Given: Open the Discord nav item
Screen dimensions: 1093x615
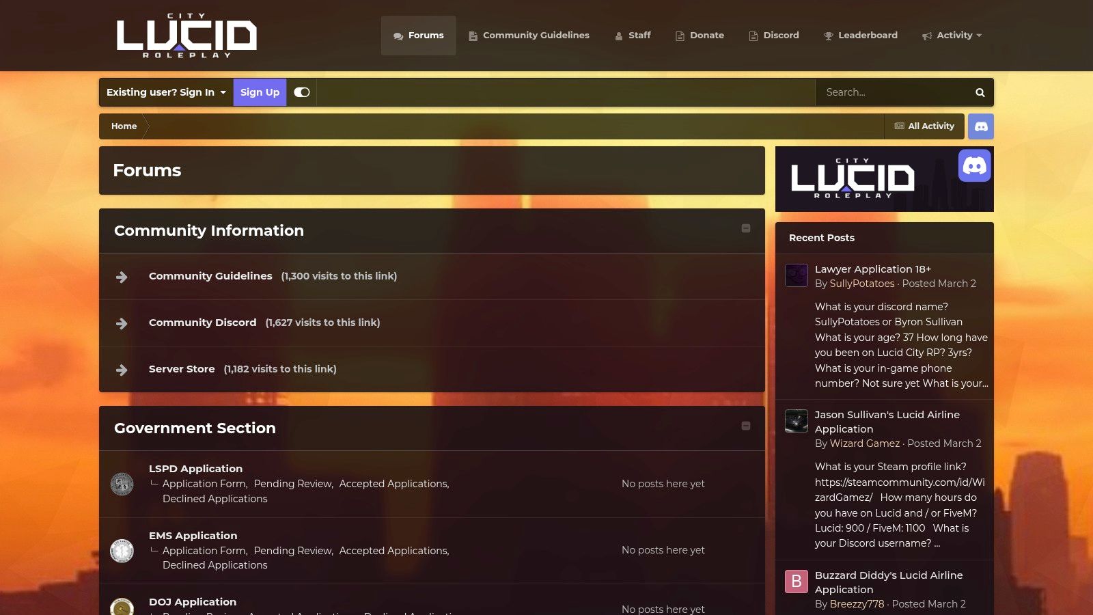Looking at the screenshot, I should [774, 36].
